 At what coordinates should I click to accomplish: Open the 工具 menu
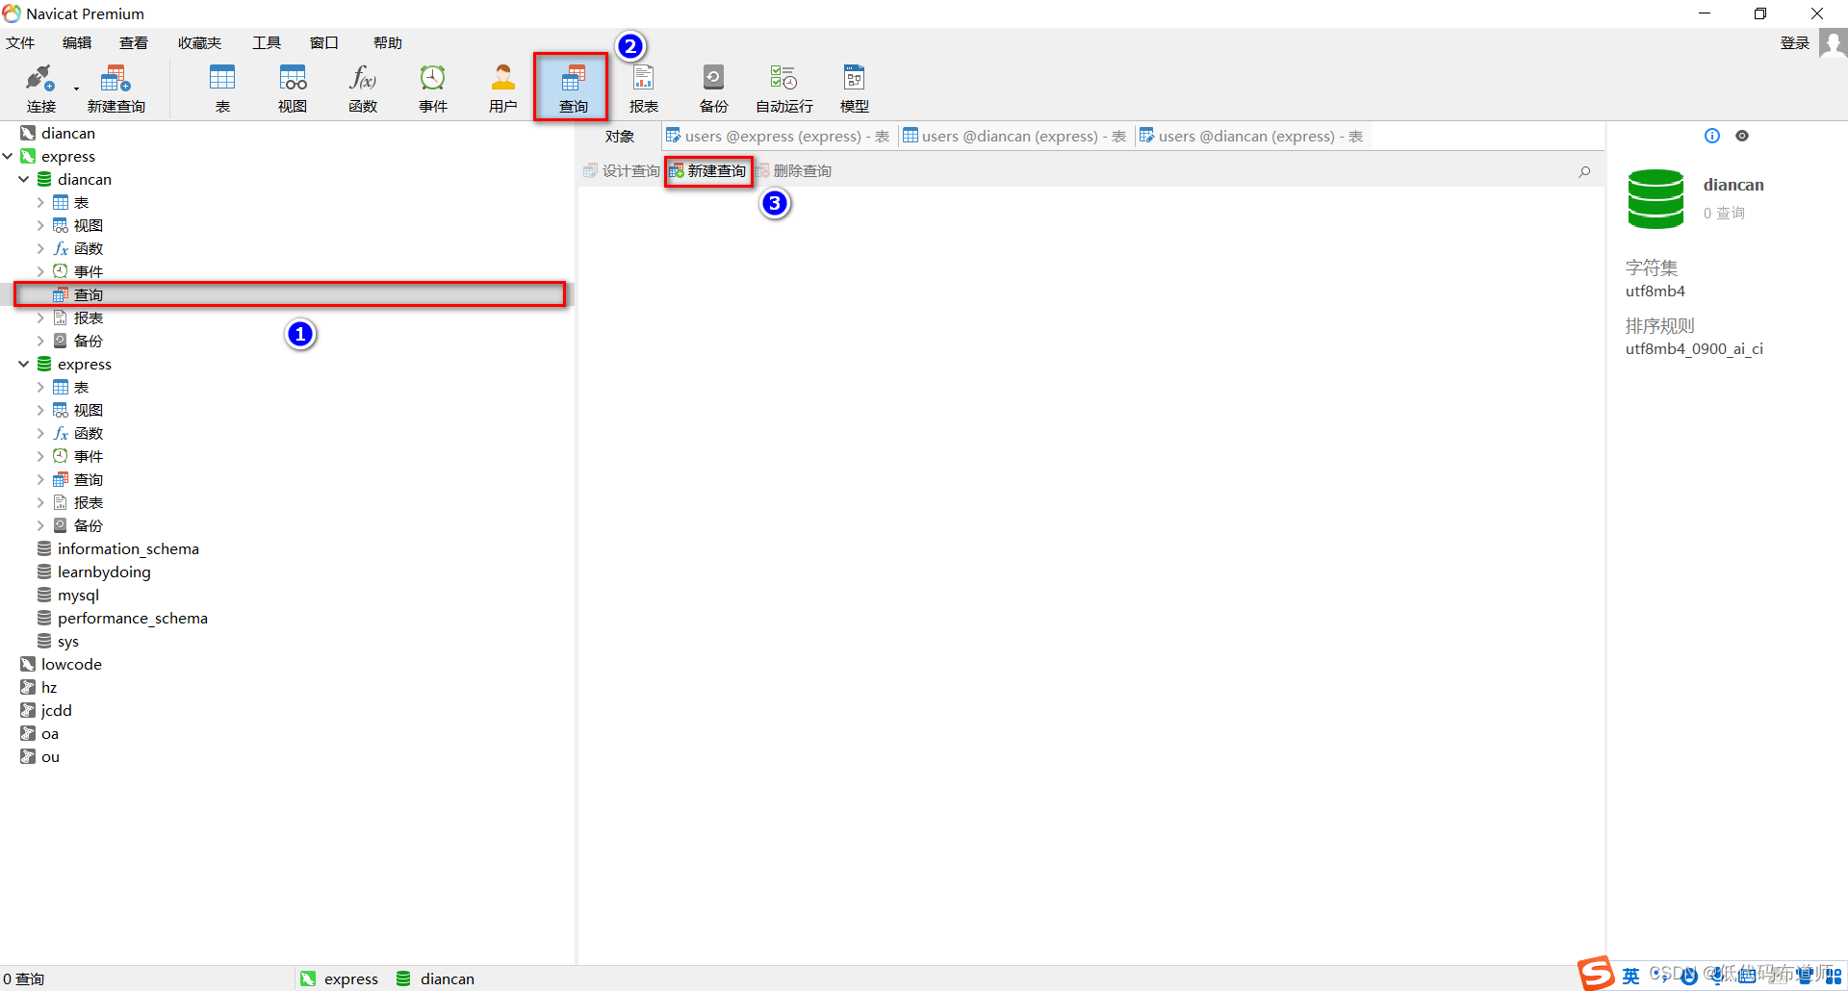[267, 43]
